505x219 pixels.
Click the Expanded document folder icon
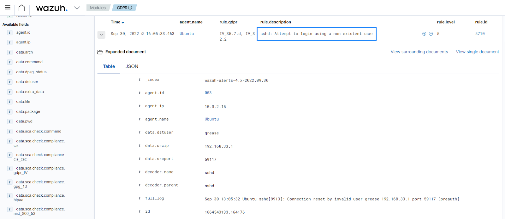100,52
